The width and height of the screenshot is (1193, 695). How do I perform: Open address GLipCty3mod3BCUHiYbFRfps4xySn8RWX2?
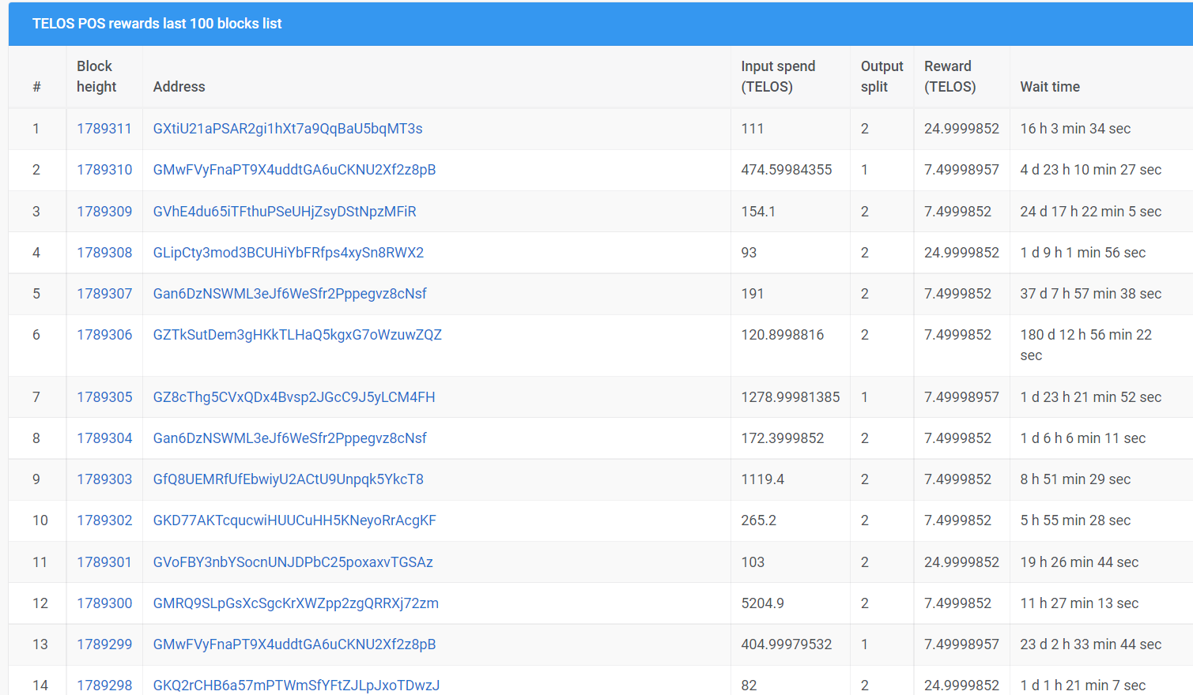point(289,253)
